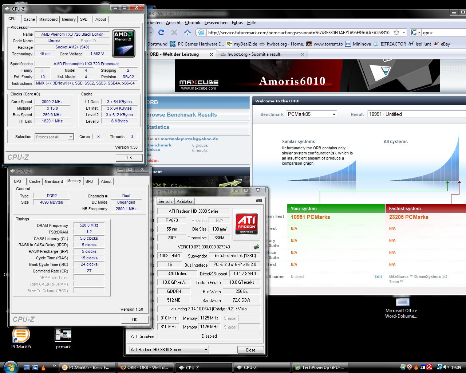The width and height of the screenshot is (466, 373).
Task: Open the myDealZ.de bookmark
Action: [242, 44]
